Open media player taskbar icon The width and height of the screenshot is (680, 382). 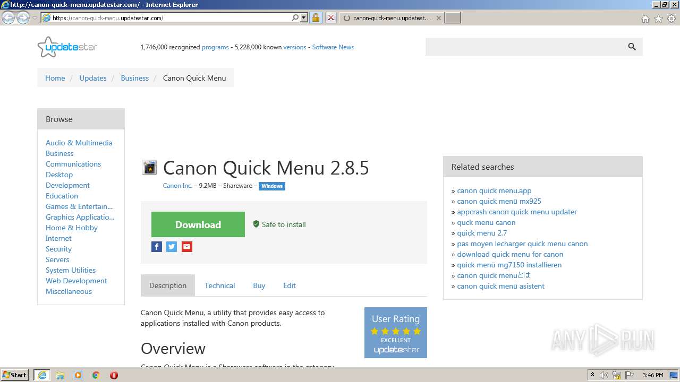78,375
